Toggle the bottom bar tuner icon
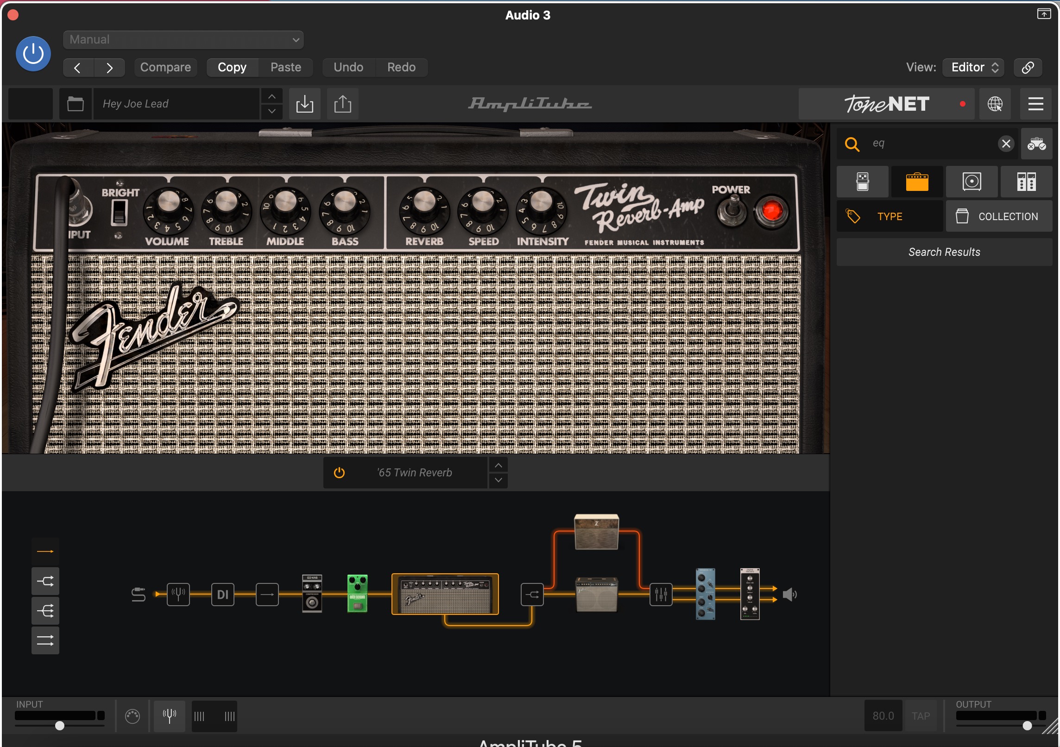Viewport: 1060px width, 747px height. coord(170,716)
